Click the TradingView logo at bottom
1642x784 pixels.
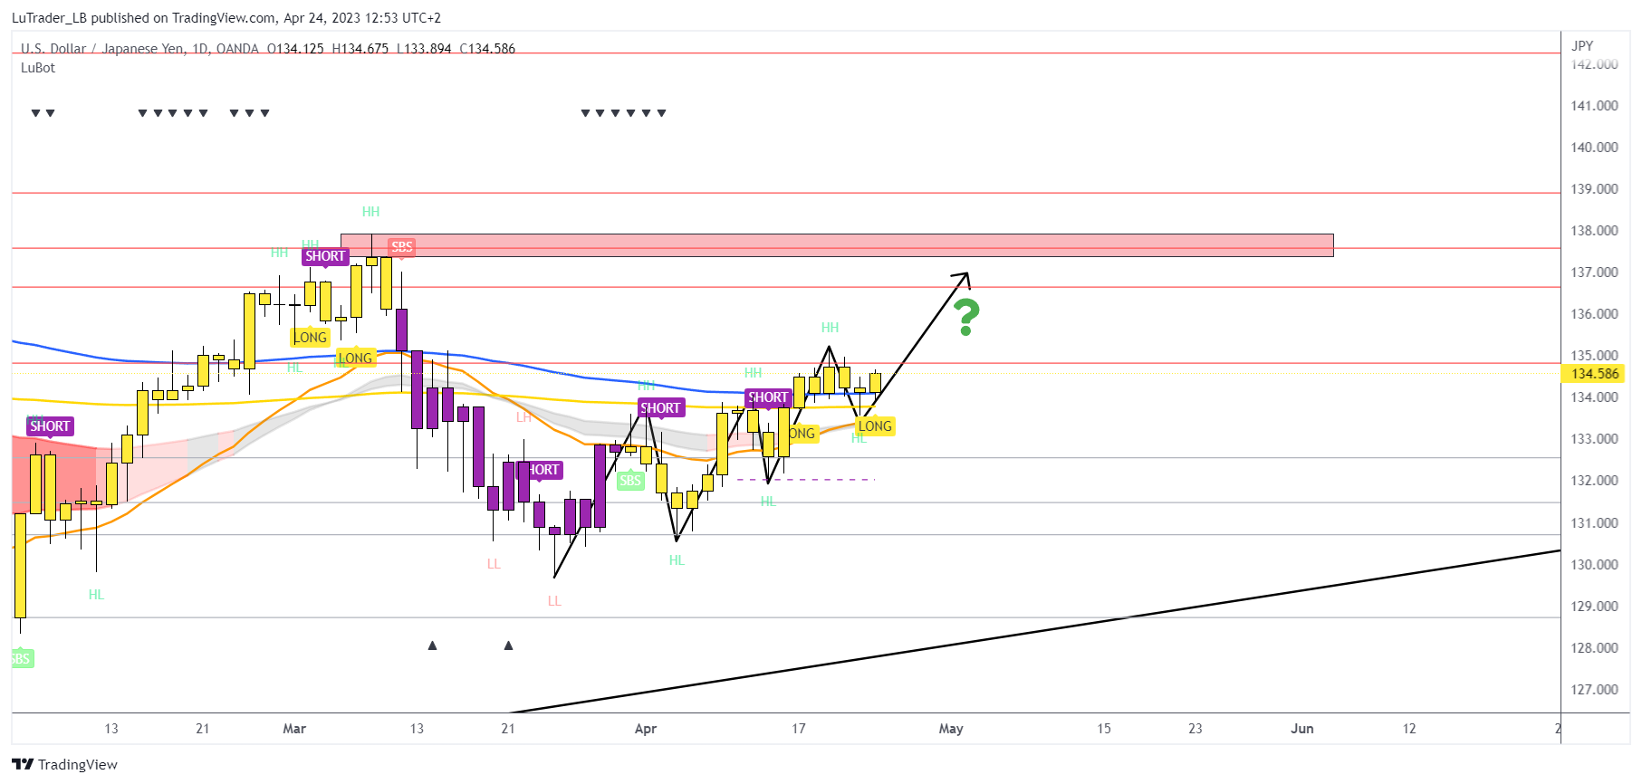point(64,764)
